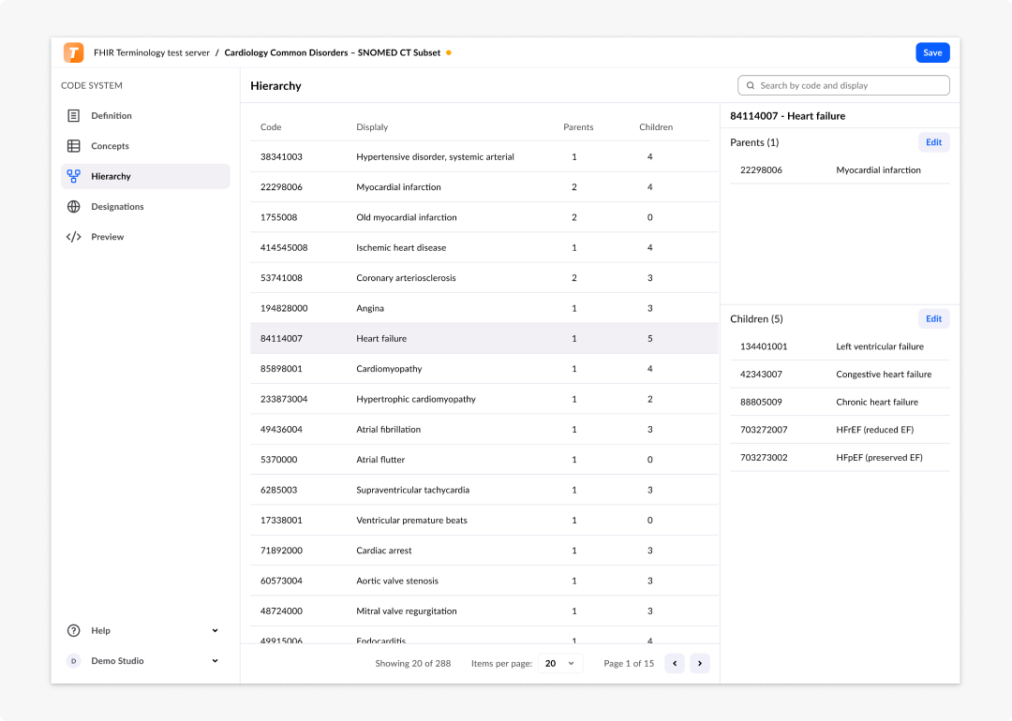Open the Preview section
Screen dimensions: 1012x721
[145, 237]
